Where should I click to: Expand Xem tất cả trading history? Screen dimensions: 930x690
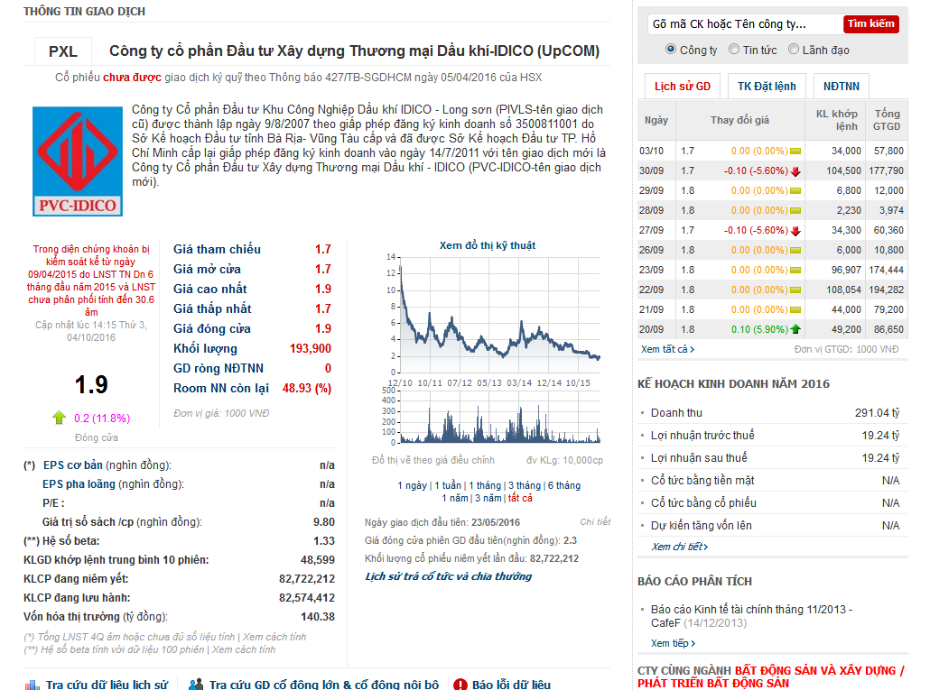pyautogui.click(x=667, y=349)
